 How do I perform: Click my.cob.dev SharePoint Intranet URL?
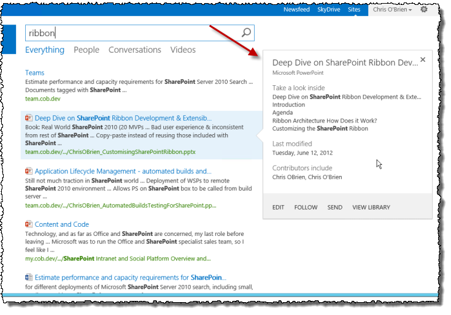point(118,259)
